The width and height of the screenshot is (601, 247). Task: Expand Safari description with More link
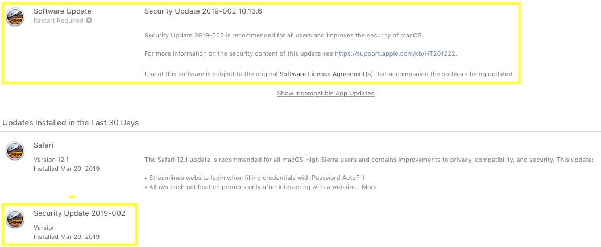(369, 187)
